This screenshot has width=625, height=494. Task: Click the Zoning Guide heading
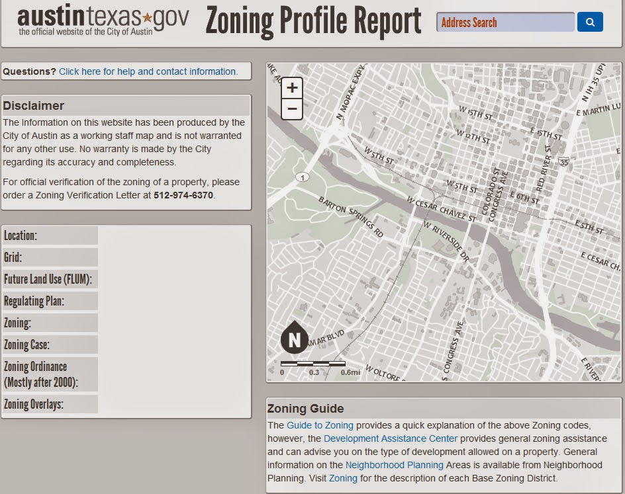tap(306, 408)
